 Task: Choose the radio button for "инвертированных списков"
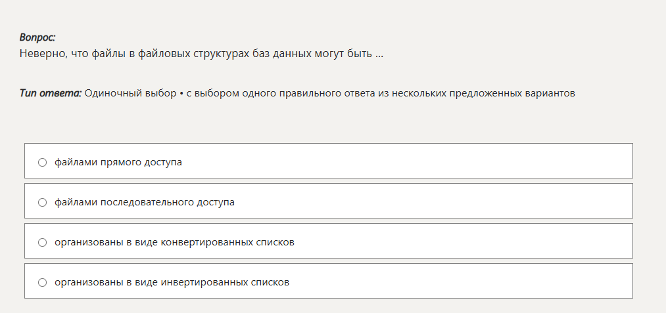point(43,282)
